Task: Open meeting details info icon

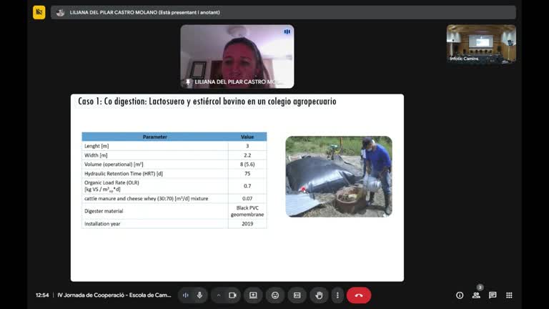Action: [460, 295]
